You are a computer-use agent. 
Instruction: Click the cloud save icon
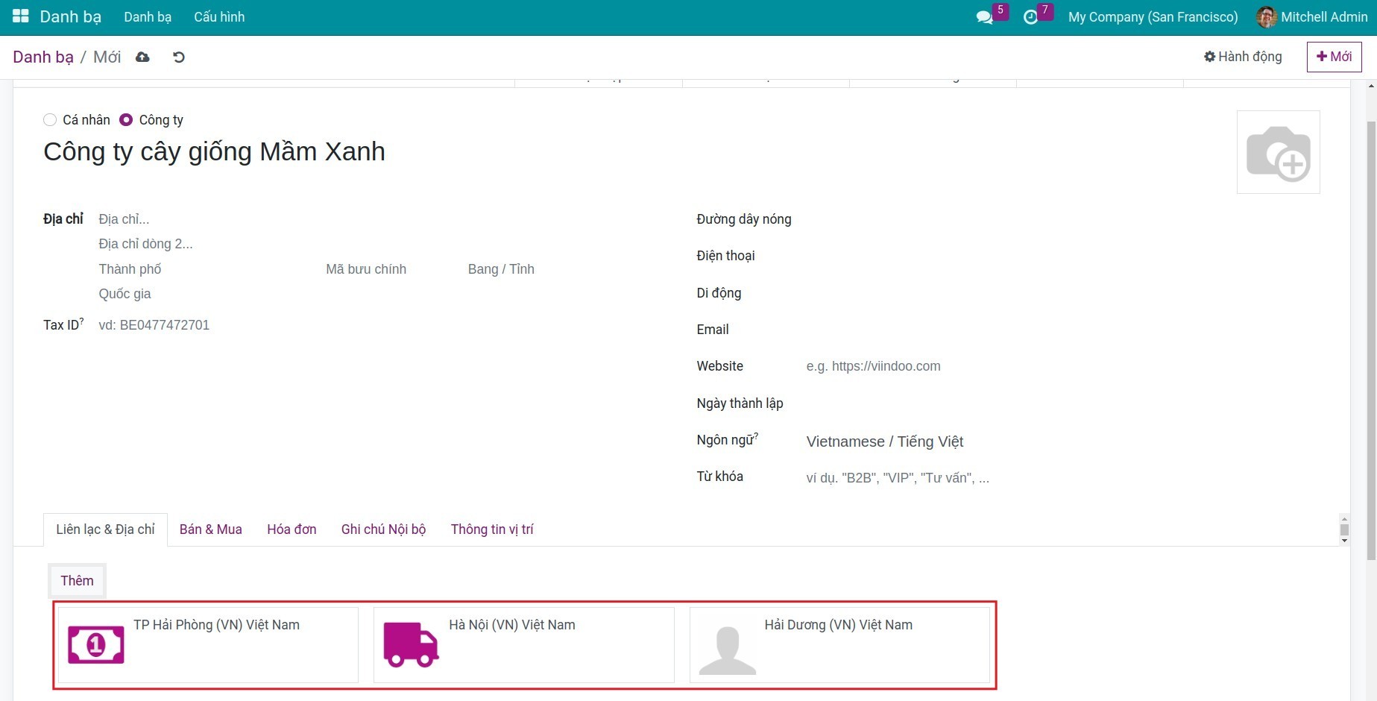(142, 57)
